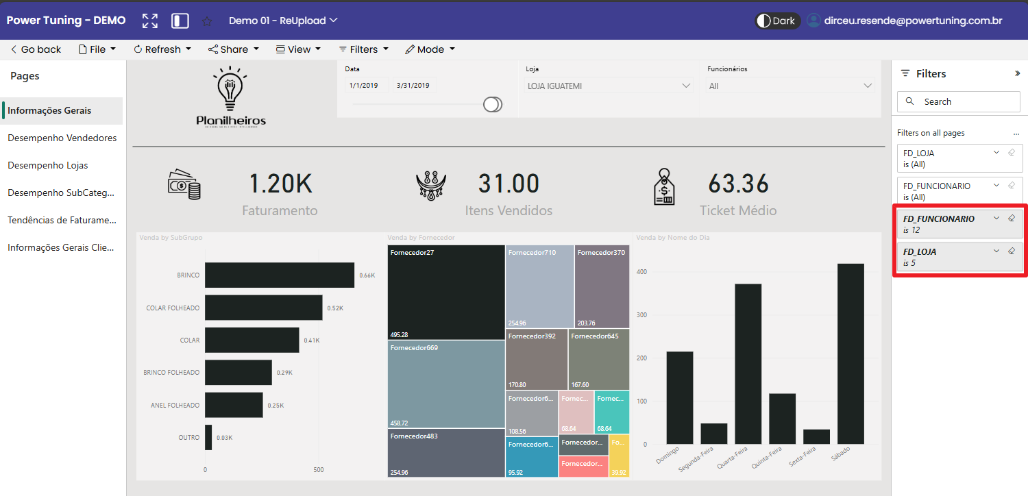Click the user profile avatar icon
Screen dimensions: 1028x496
pyautogui.click(x=813, y=21)
